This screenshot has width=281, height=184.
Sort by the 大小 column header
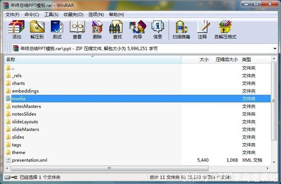coord(196,59)
